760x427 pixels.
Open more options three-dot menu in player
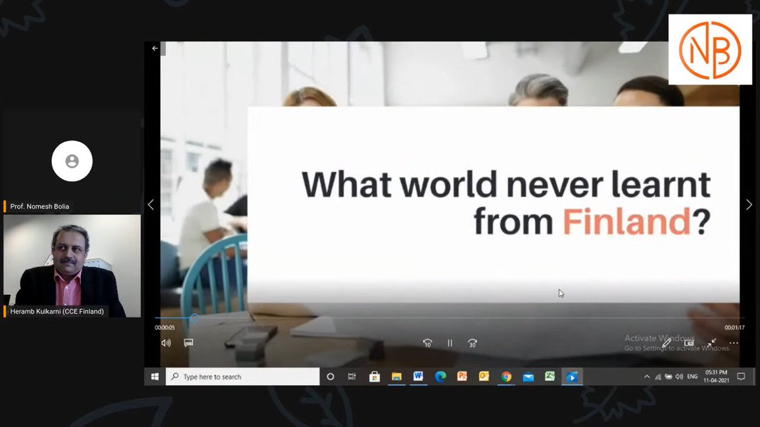pos(733,343)
